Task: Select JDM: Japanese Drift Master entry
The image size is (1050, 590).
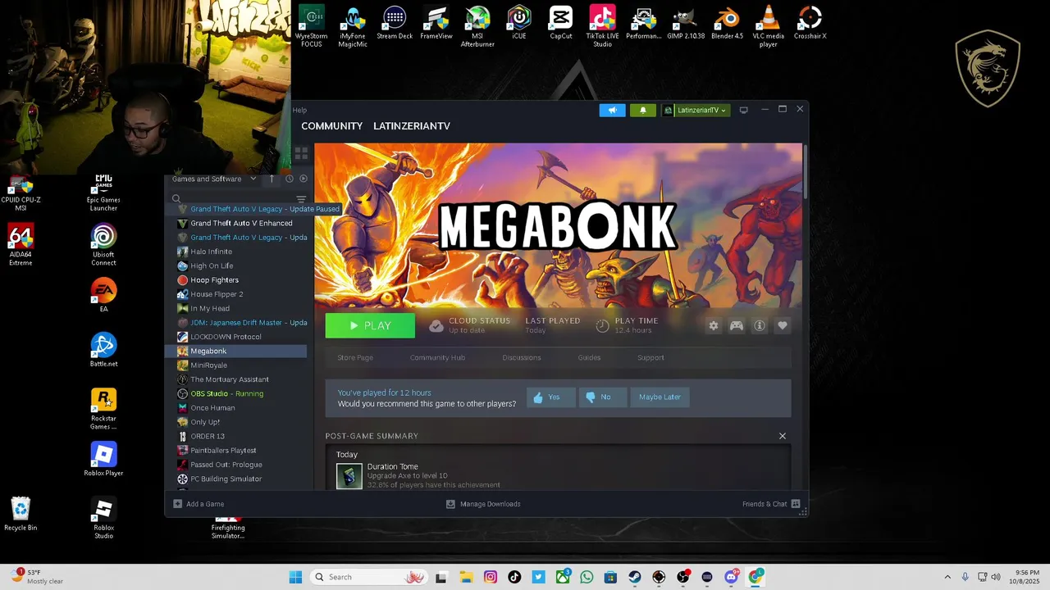Action: [236, 323]
